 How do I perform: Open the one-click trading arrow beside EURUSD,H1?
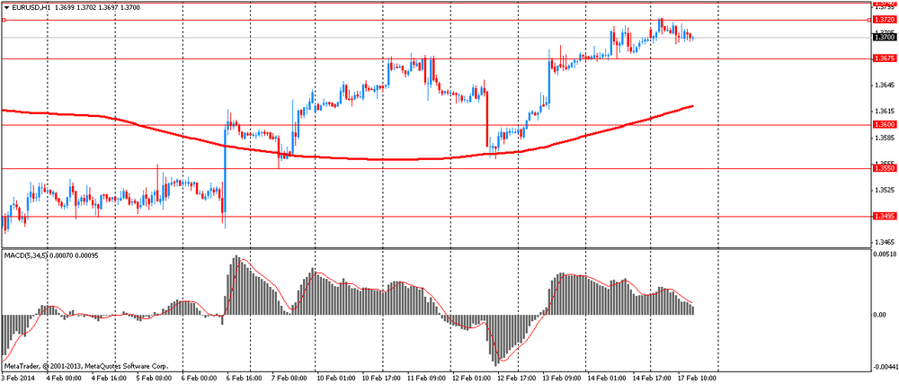[x=6, y=8]
